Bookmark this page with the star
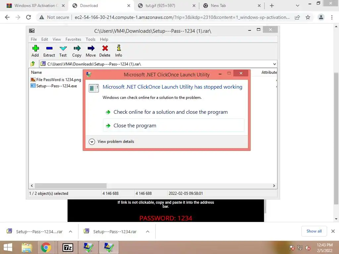The image size is (339, 254). (x=308, y=17)
